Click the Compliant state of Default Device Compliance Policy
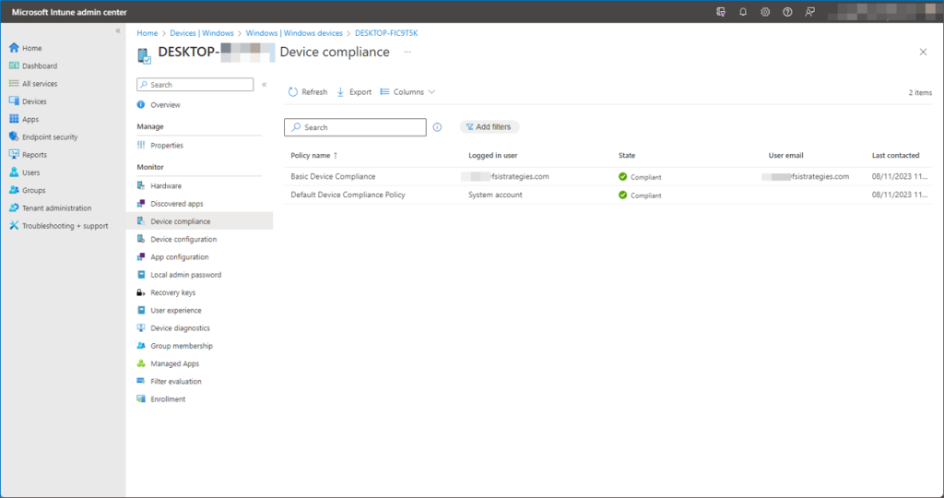 (x=640, y=196)
